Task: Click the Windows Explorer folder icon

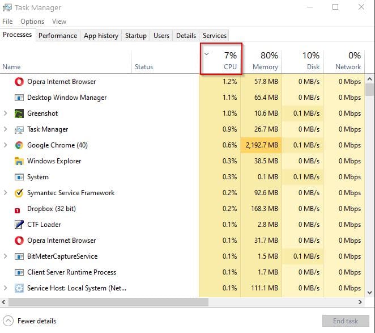Action: tap(19, 161)
